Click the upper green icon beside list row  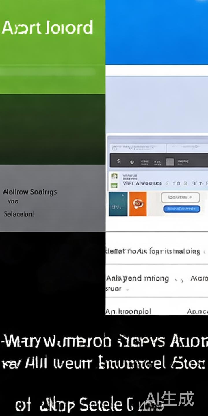pyautogui.click(x=114, y=176)
